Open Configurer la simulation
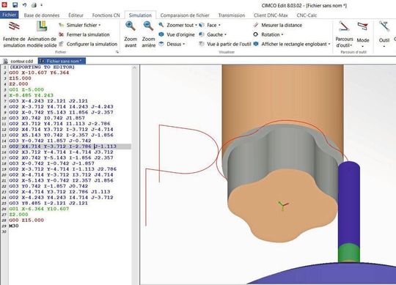Screen dimensions: 396x285 coord(88,44)
